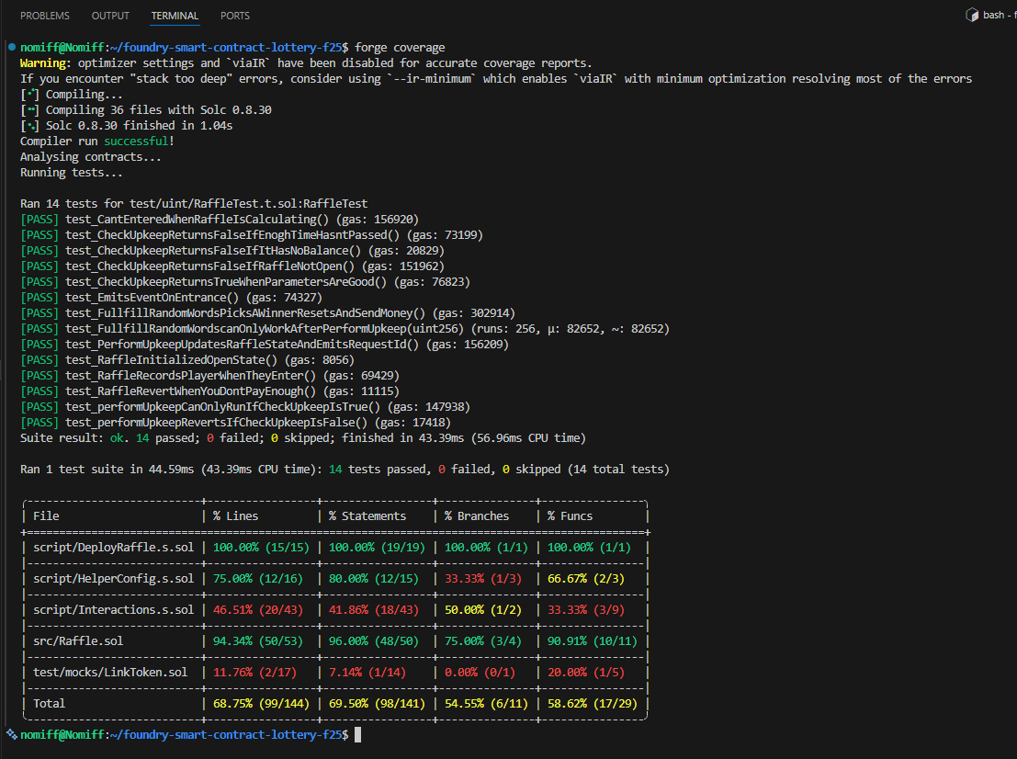Click test_CheckUpkeepReturnsFalseIfItHasNoBalance() line
The width and height of the screenshot is (1017, 759).
[232, 251]
